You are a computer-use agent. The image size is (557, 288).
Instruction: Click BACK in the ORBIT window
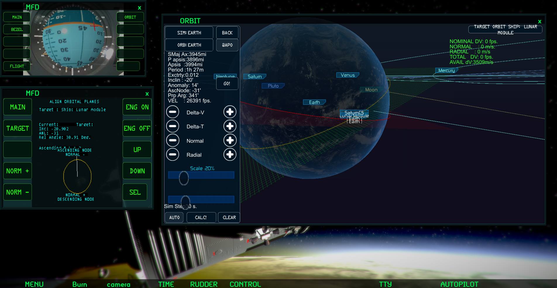click(227, 33)
